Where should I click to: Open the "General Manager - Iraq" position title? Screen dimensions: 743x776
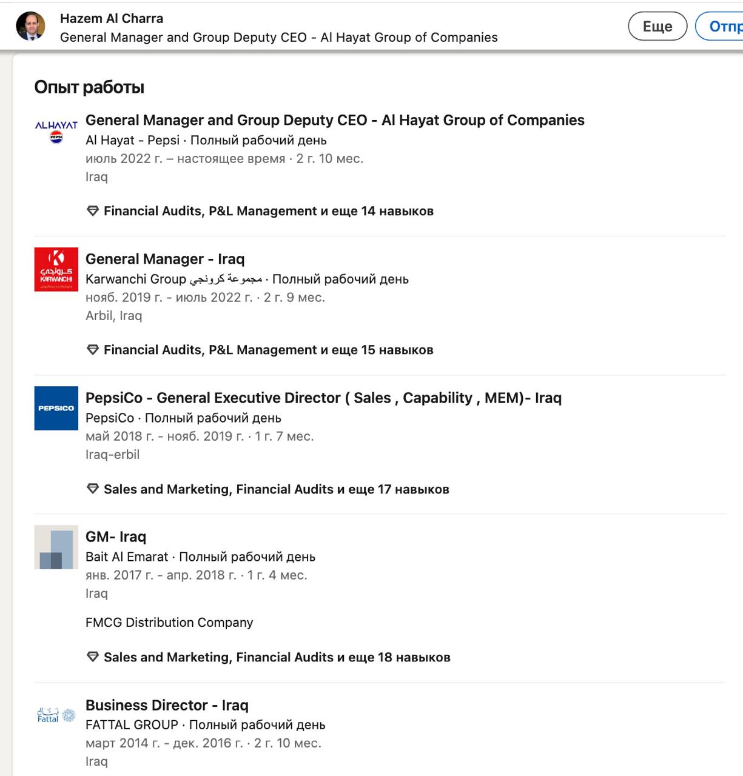coord(165,259)
